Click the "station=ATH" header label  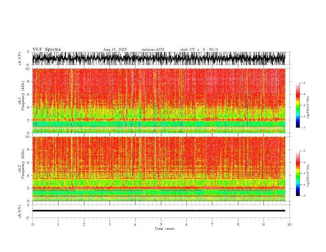click(153, 49)
